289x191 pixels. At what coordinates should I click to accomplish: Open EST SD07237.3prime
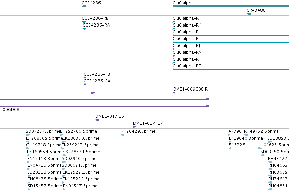[x=43, y=131]
